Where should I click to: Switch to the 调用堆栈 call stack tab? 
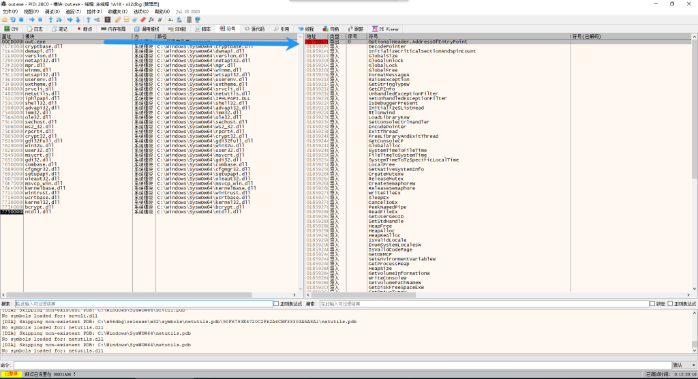click(x=147, y=29)
